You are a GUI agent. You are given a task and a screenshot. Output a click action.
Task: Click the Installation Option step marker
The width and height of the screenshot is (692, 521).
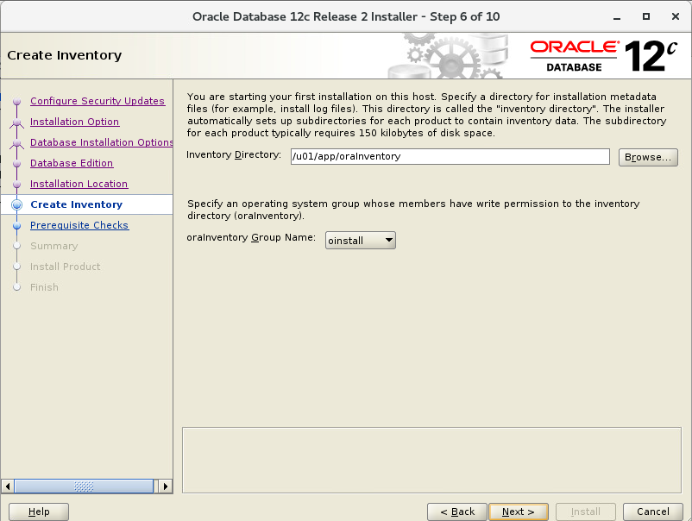(16, 122)
